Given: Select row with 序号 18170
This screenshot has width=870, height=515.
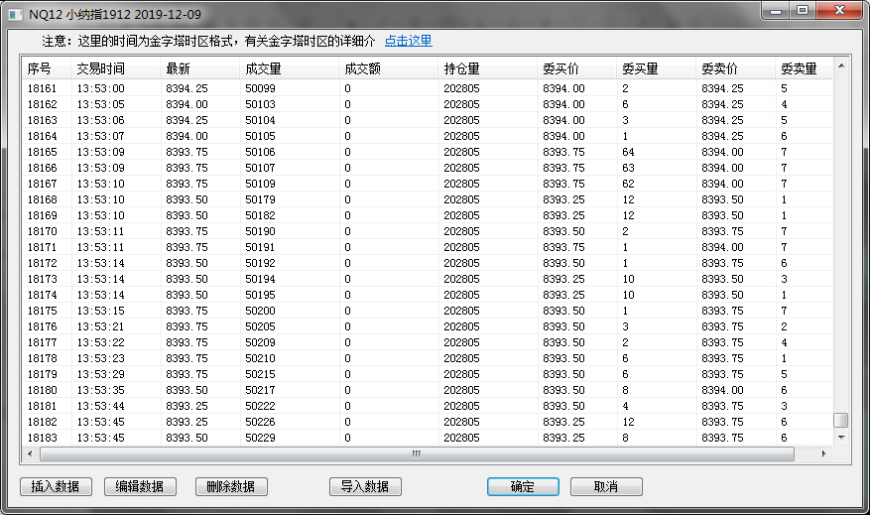Looking at the screenshot, I should click(x=428, y=231).
